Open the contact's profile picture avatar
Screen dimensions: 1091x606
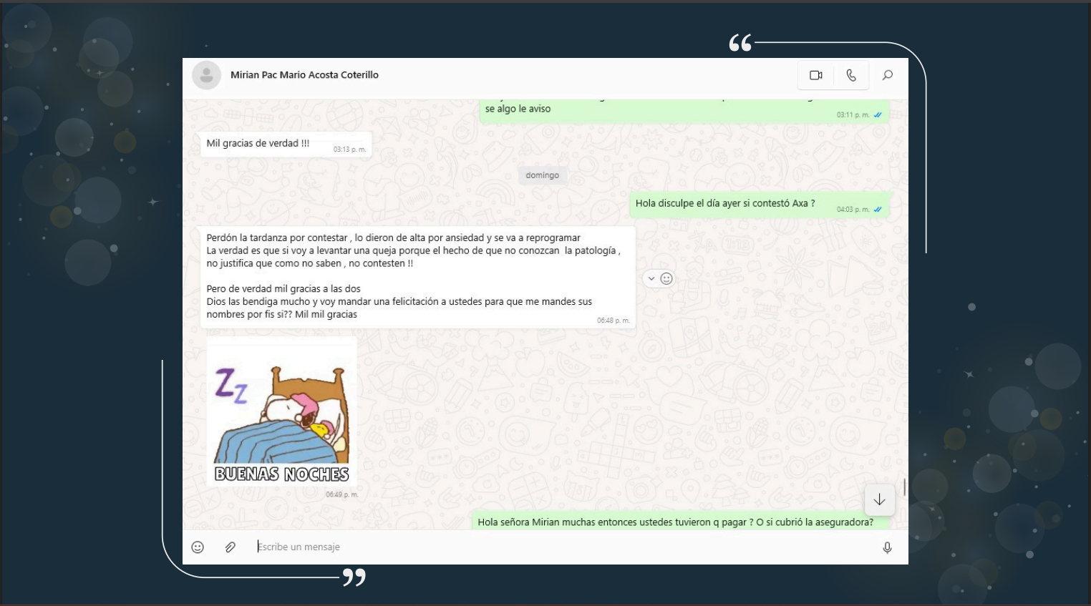tap(206, 75)
